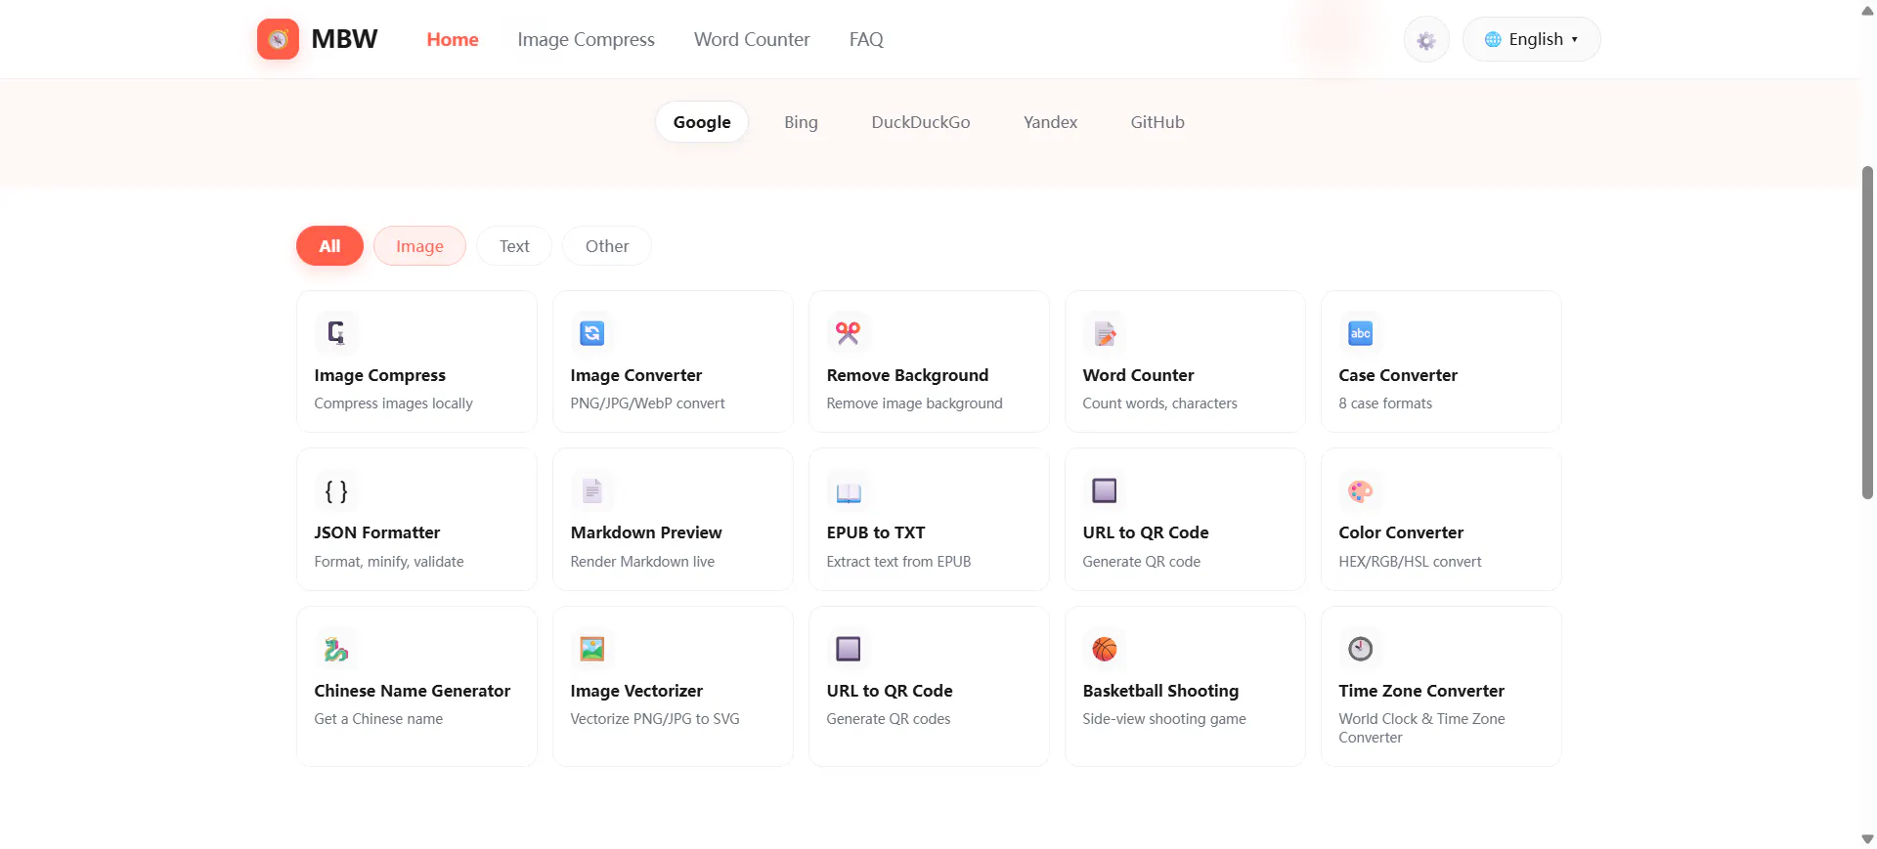Click the Color Converter palette icon
The image size is (1877, 849).
pos(1361,490)
